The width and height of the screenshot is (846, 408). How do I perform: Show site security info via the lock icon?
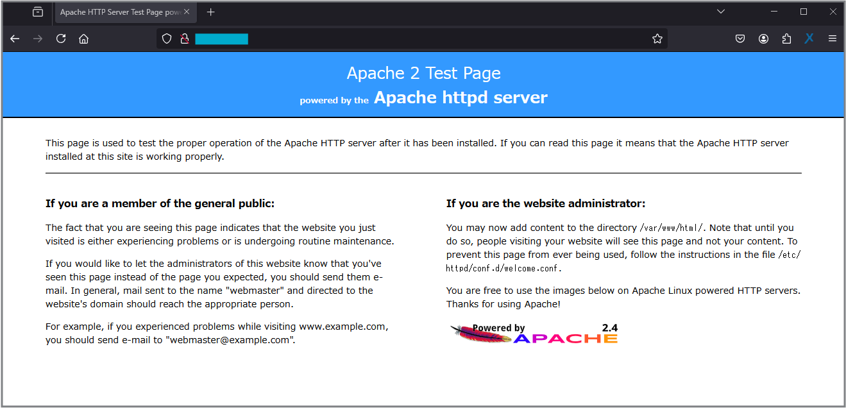185,38
